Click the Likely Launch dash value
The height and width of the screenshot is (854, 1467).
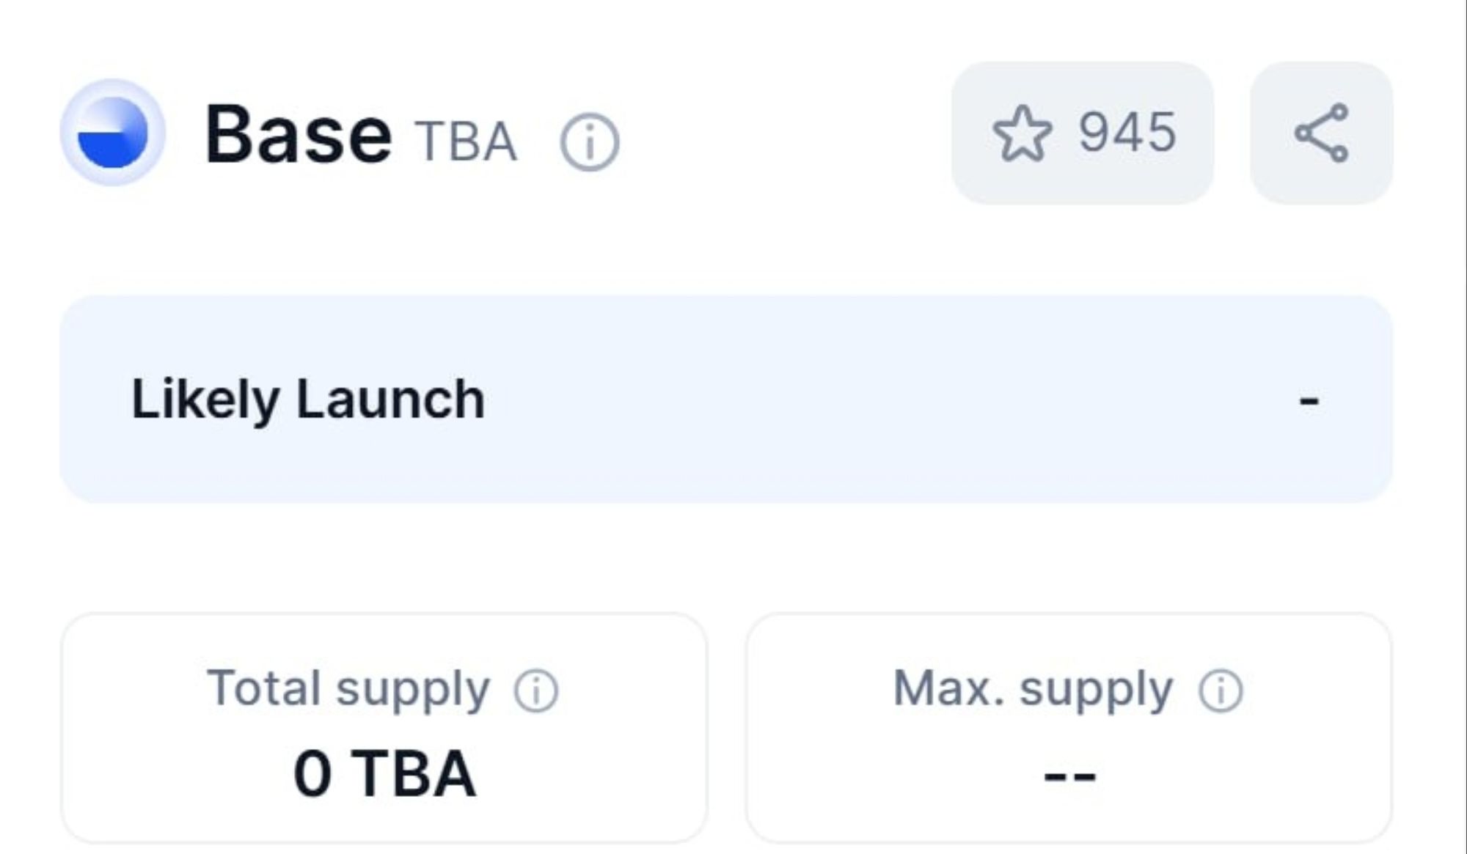pyautogui.click(x=1309, y=401)
